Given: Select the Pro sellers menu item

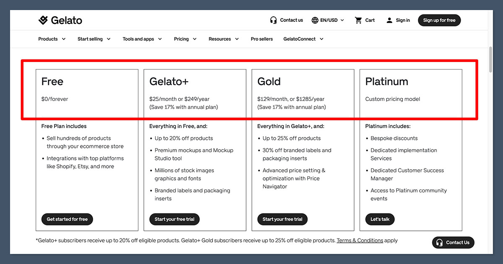Looking at the screenshot, I should tap(262, 39).
